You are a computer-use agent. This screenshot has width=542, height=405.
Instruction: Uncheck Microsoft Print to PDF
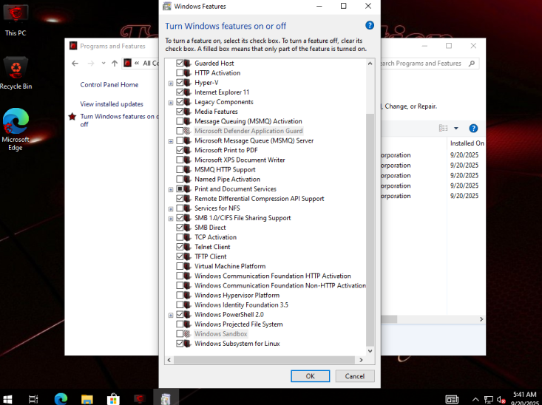[180, 150]
